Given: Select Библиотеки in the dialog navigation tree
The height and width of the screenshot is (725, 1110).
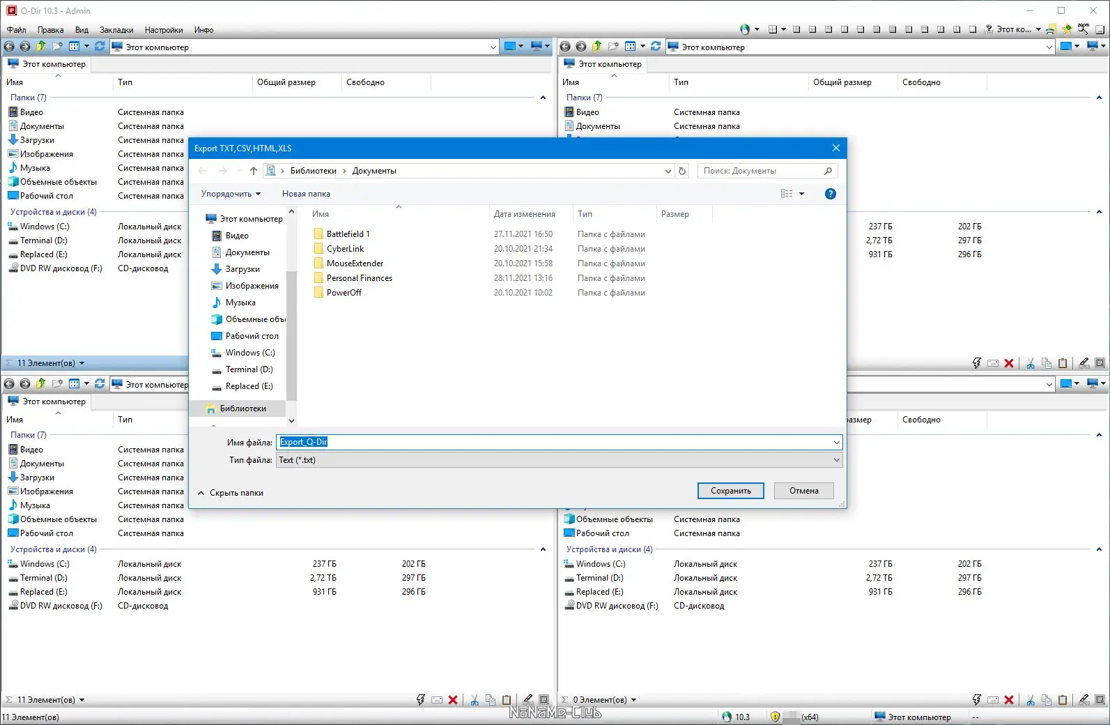Looking at the screenshot, I should click(x=243, y=409).
